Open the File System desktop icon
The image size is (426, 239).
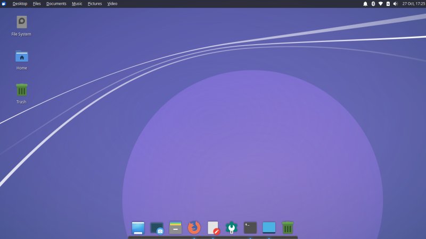(x=21, y=22)
